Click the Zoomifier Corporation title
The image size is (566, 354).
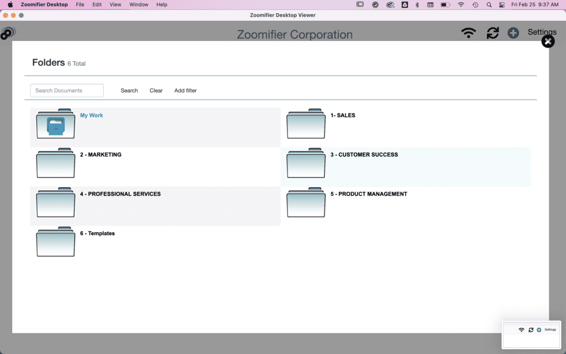click(295, 34)
